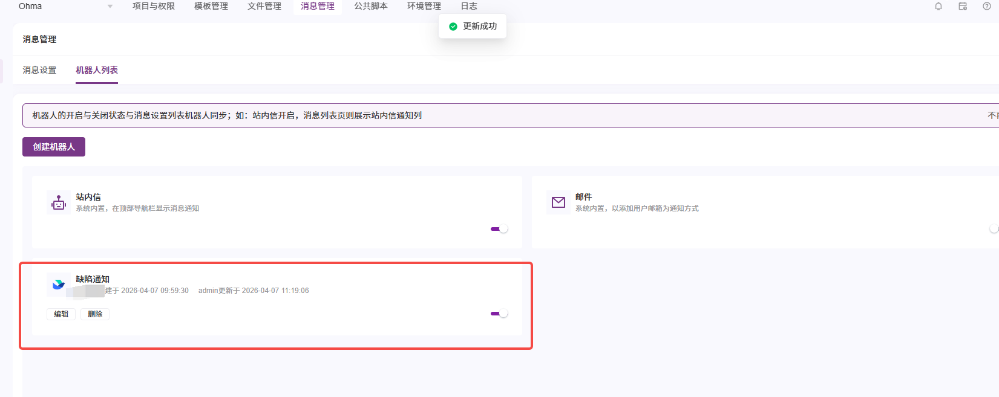Open the calendar task icon in header
The width and height of the screenshot is (999, 397).
point(962,6)
